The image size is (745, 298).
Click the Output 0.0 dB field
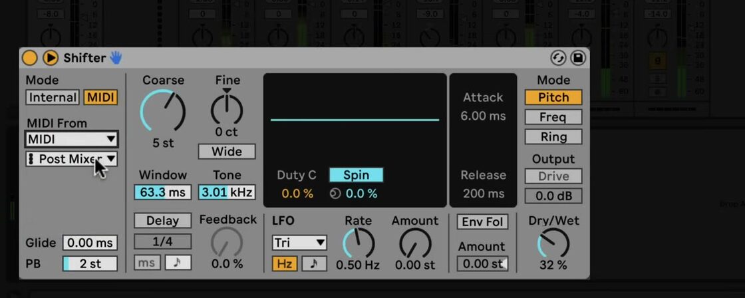pyautogui.click(x=553, y=196)
